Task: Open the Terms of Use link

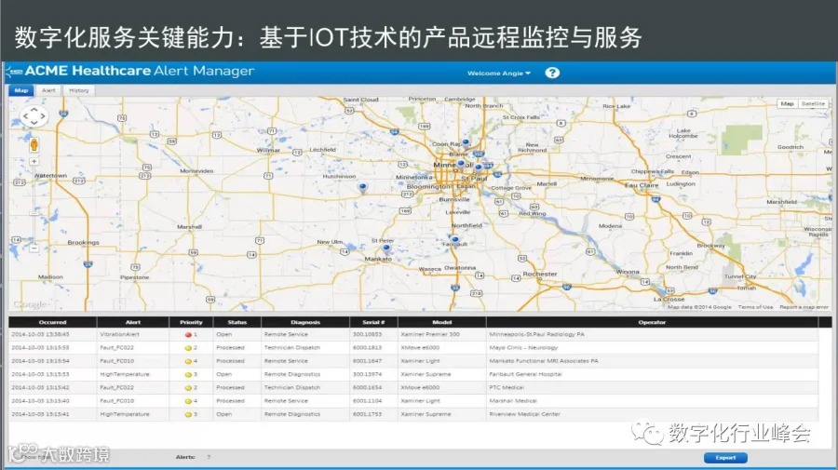Action: tap(755, 307)
